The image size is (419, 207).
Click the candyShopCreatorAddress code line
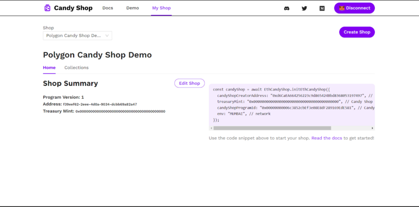[295, 96]
